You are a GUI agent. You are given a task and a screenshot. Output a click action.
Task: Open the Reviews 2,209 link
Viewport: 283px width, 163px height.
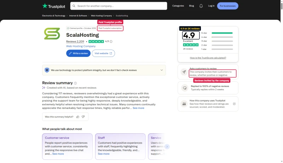[75, 41]
